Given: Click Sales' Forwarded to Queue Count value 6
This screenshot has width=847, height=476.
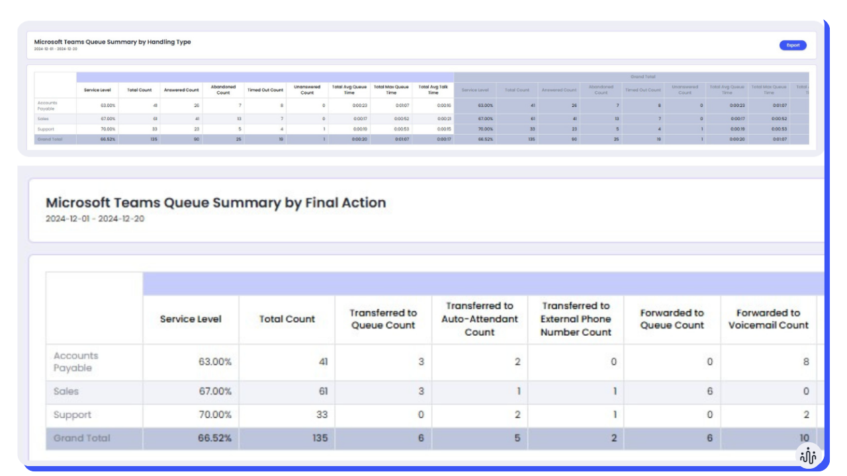Looking at the screenshot, I should (x=709, y=391).
